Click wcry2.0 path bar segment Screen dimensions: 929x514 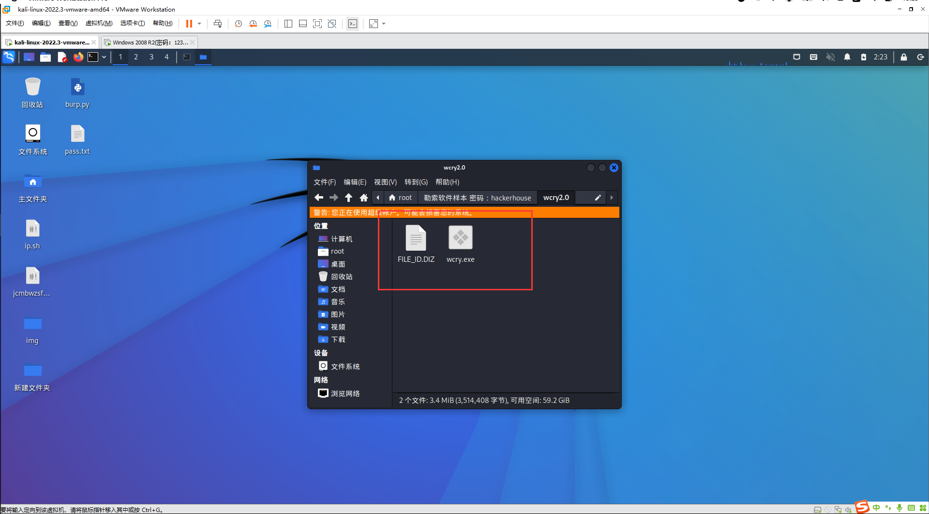pyautogui.click(x=556, y=198)
